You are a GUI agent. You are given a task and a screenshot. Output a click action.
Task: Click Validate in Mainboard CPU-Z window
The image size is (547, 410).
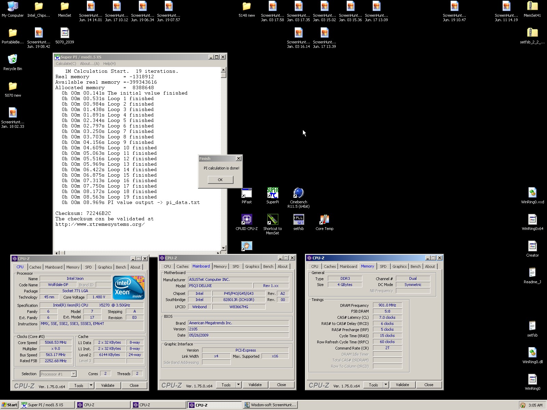point(255,385)
